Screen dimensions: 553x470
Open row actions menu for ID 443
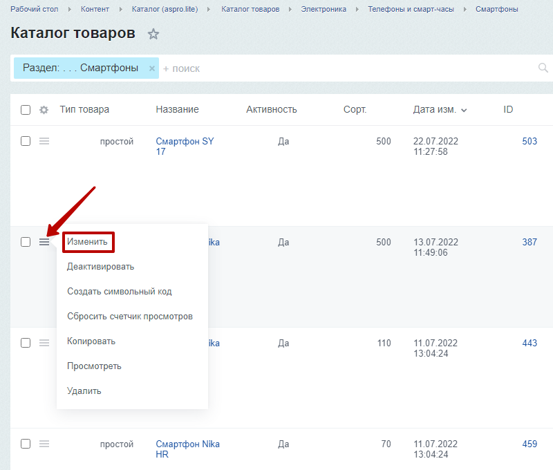pyautogui.click(x=44, y=343)
